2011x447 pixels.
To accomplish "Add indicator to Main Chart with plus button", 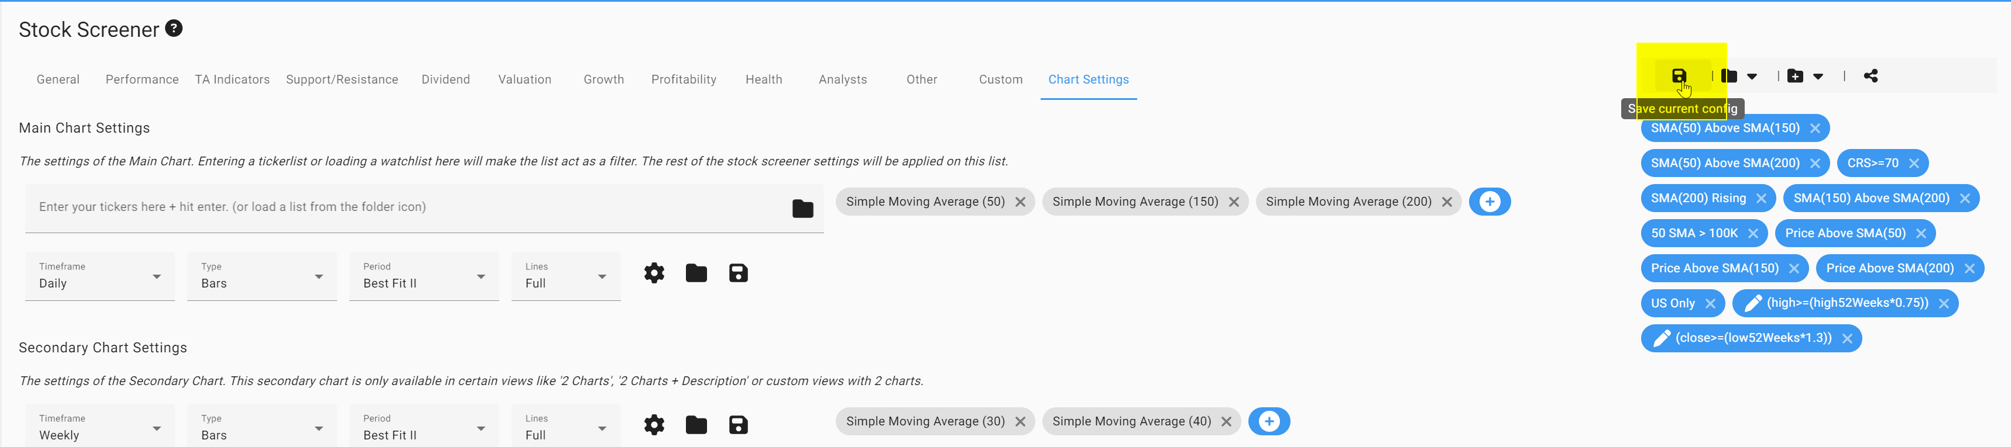I will (x=1489, y=202).
